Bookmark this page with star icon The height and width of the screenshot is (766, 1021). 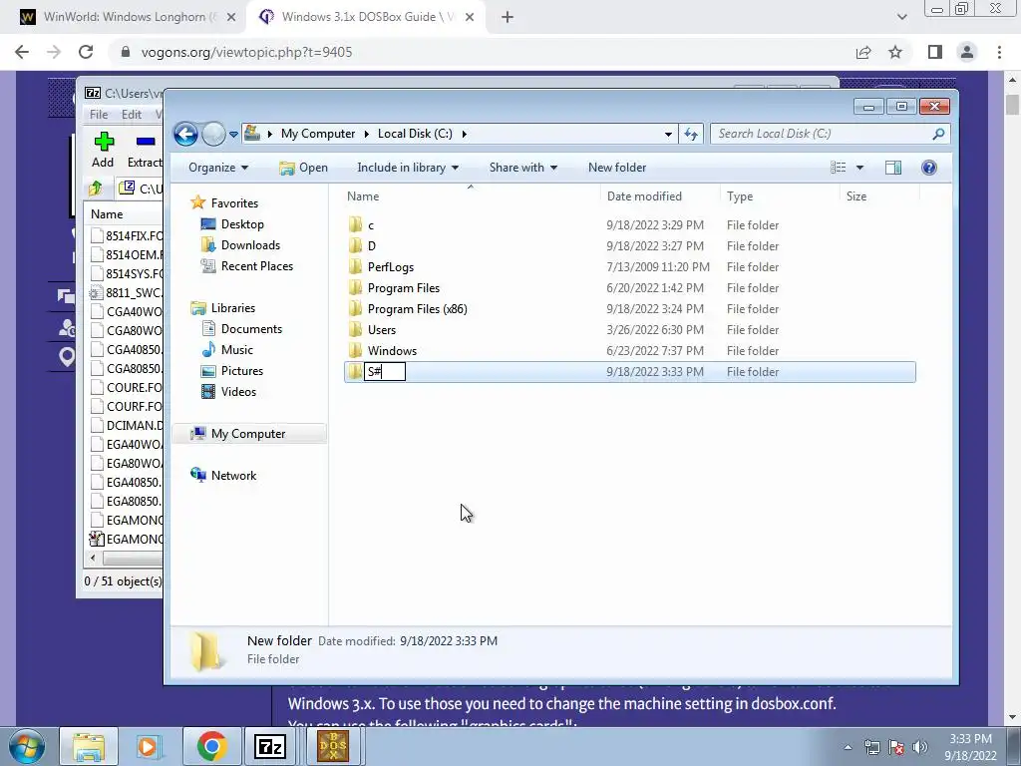(895, 52)
